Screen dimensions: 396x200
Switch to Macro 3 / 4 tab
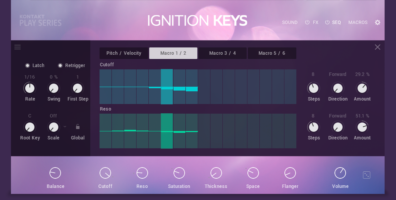point(222,53)
